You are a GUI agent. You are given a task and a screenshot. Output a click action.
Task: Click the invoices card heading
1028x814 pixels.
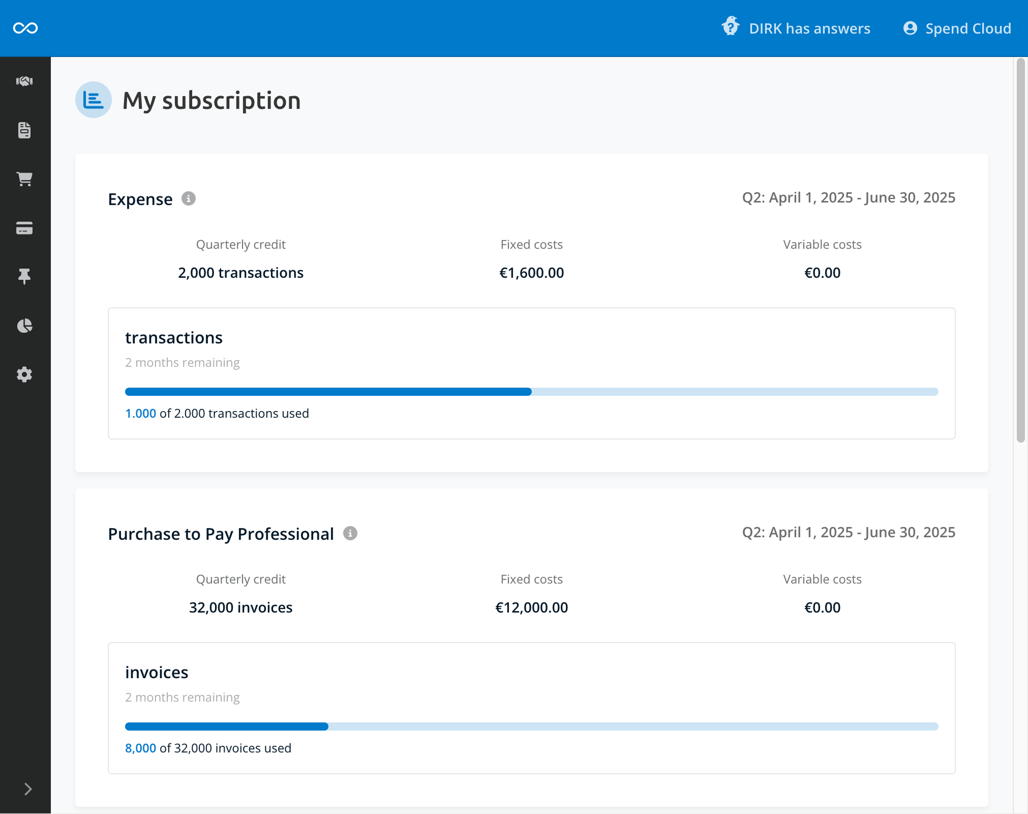[157, 673]
